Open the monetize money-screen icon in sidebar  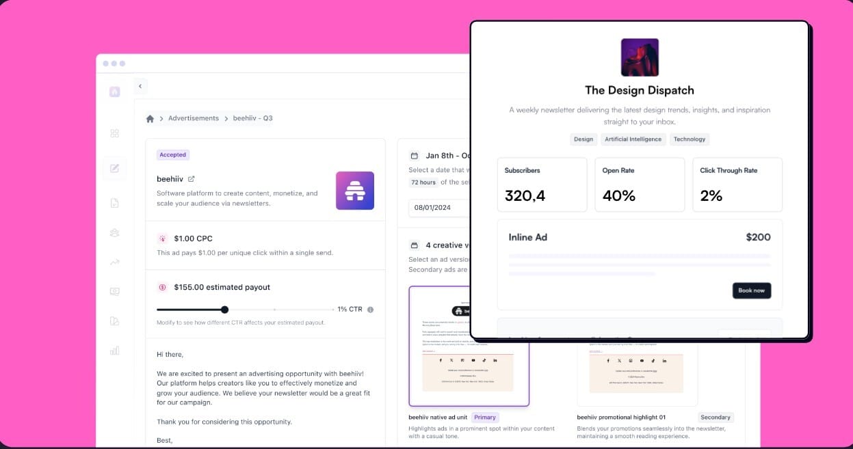pyautogui.click(x=114, y=291)
